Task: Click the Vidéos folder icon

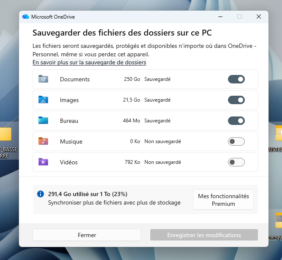Action: coord(43,162)
